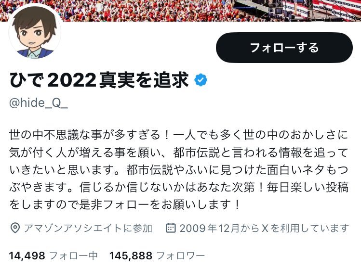
Task: Click the bio line starting ぶやきます
Action: click(179, 187)
